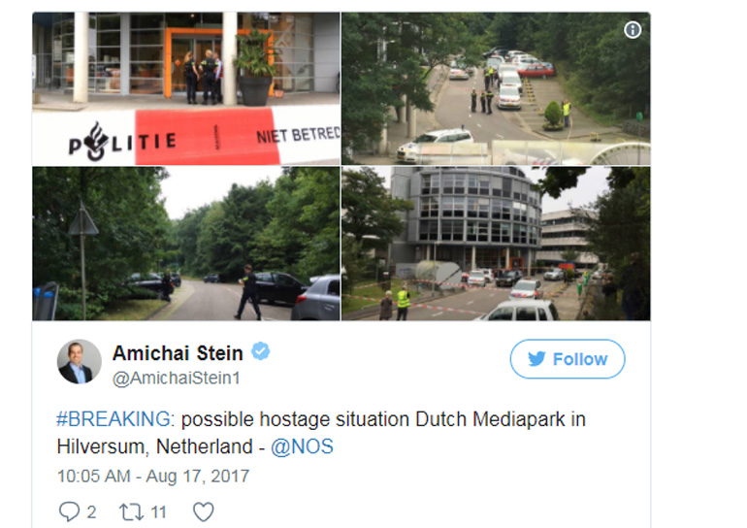
Task: Open the reply speech bubble icon
Action: click(69, 511)
